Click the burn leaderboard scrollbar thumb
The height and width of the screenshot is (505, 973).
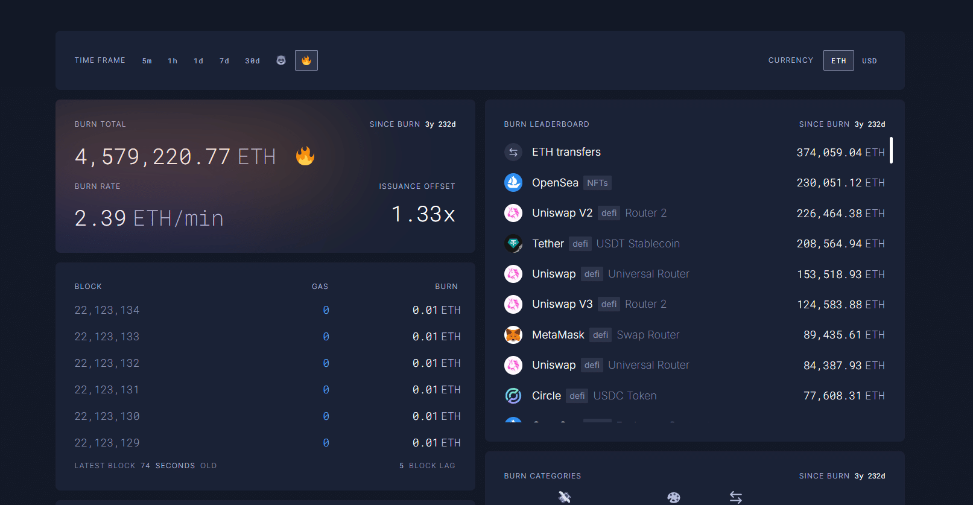[891, 150]
